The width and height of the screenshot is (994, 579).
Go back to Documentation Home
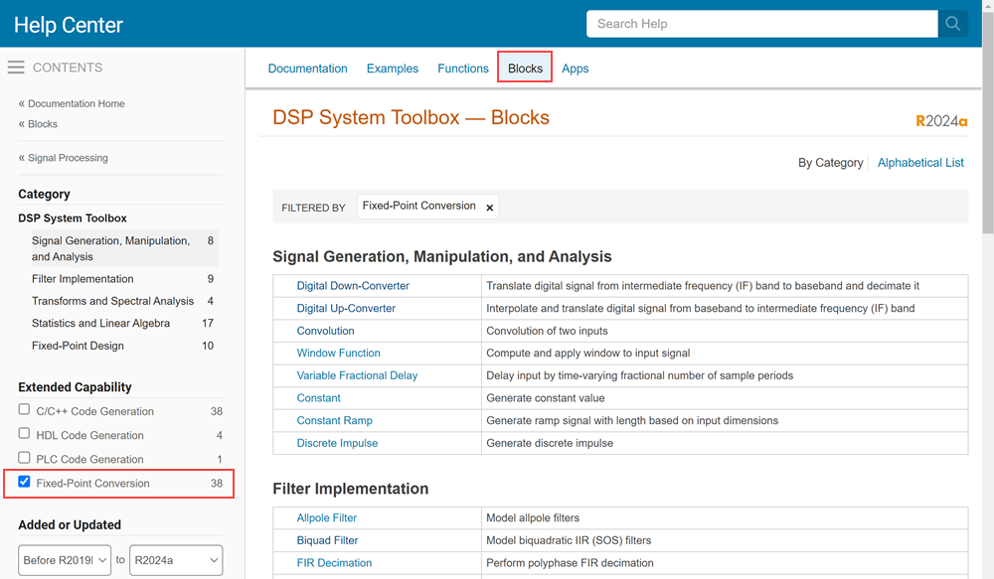coord(76,103)
